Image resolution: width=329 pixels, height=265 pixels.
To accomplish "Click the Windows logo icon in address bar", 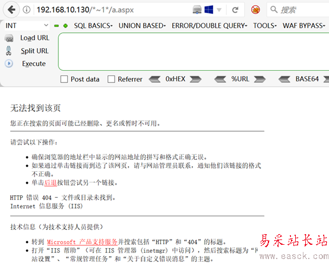I will 209,10.
